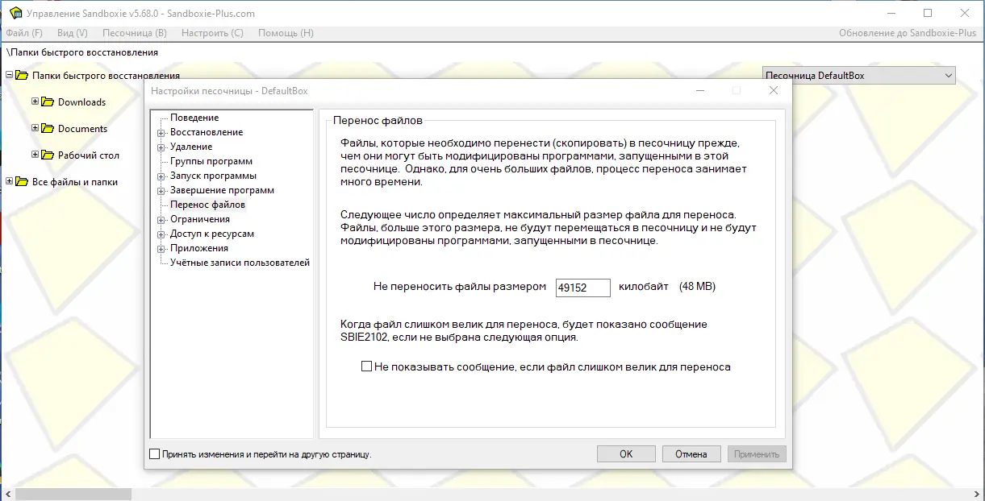Viewport: 985px width, 501px height.
Task: Confirm settings with OK button
Action: pyautogui.click(x=626, y=454)
